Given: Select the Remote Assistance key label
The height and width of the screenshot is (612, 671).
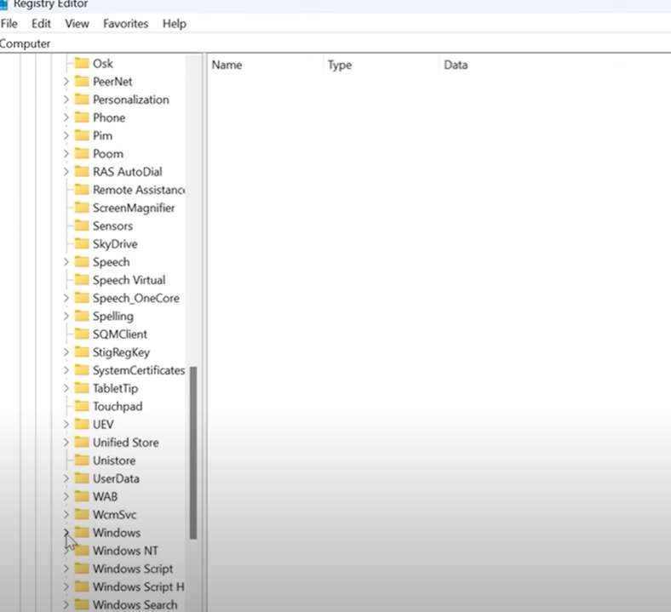Looking at the screenshot, I should tap(139, 190).
